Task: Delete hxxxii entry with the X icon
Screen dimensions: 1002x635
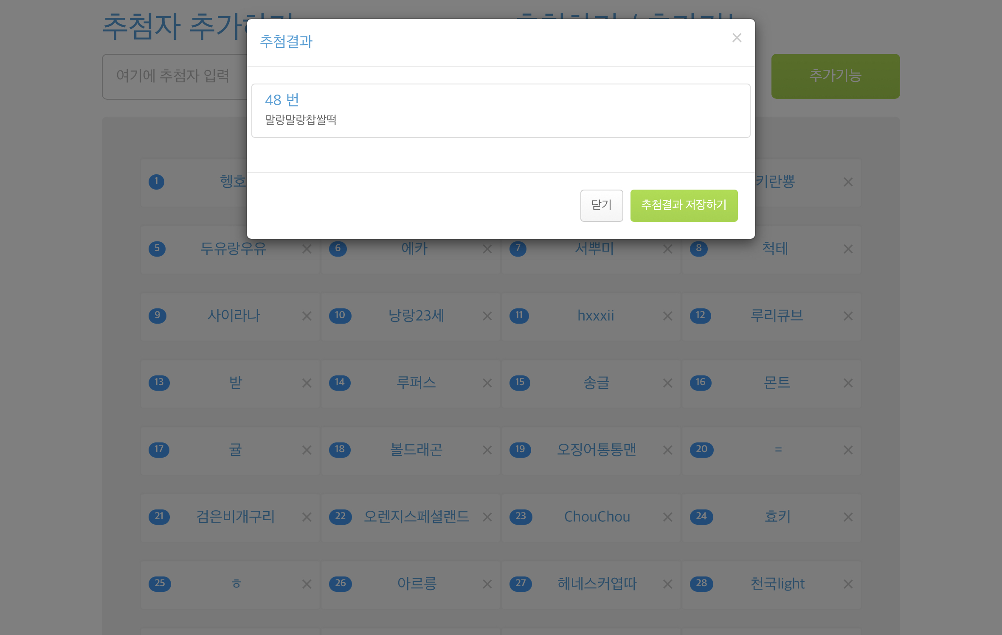Action: coord(667,316)
